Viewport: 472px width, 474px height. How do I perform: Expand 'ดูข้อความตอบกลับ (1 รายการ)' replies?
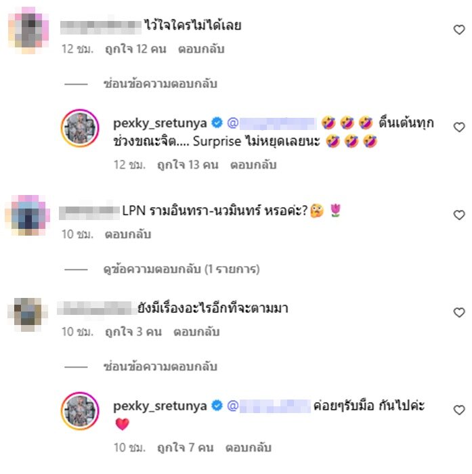coord(181,269)
